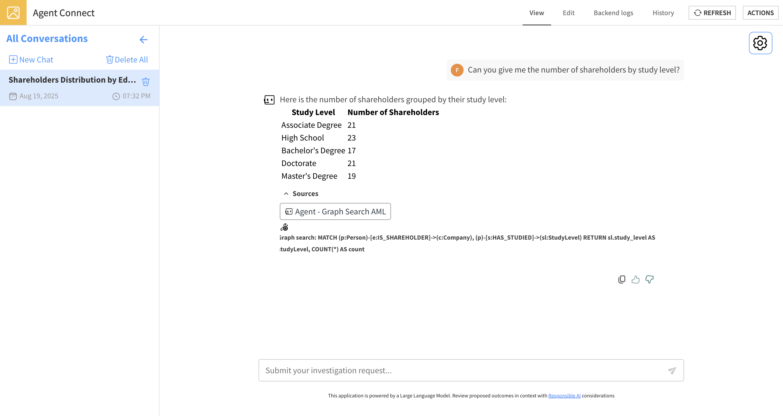Select the Agent - Graph Search AML source
The image size is (783, 416).
[x=335, y=211]
